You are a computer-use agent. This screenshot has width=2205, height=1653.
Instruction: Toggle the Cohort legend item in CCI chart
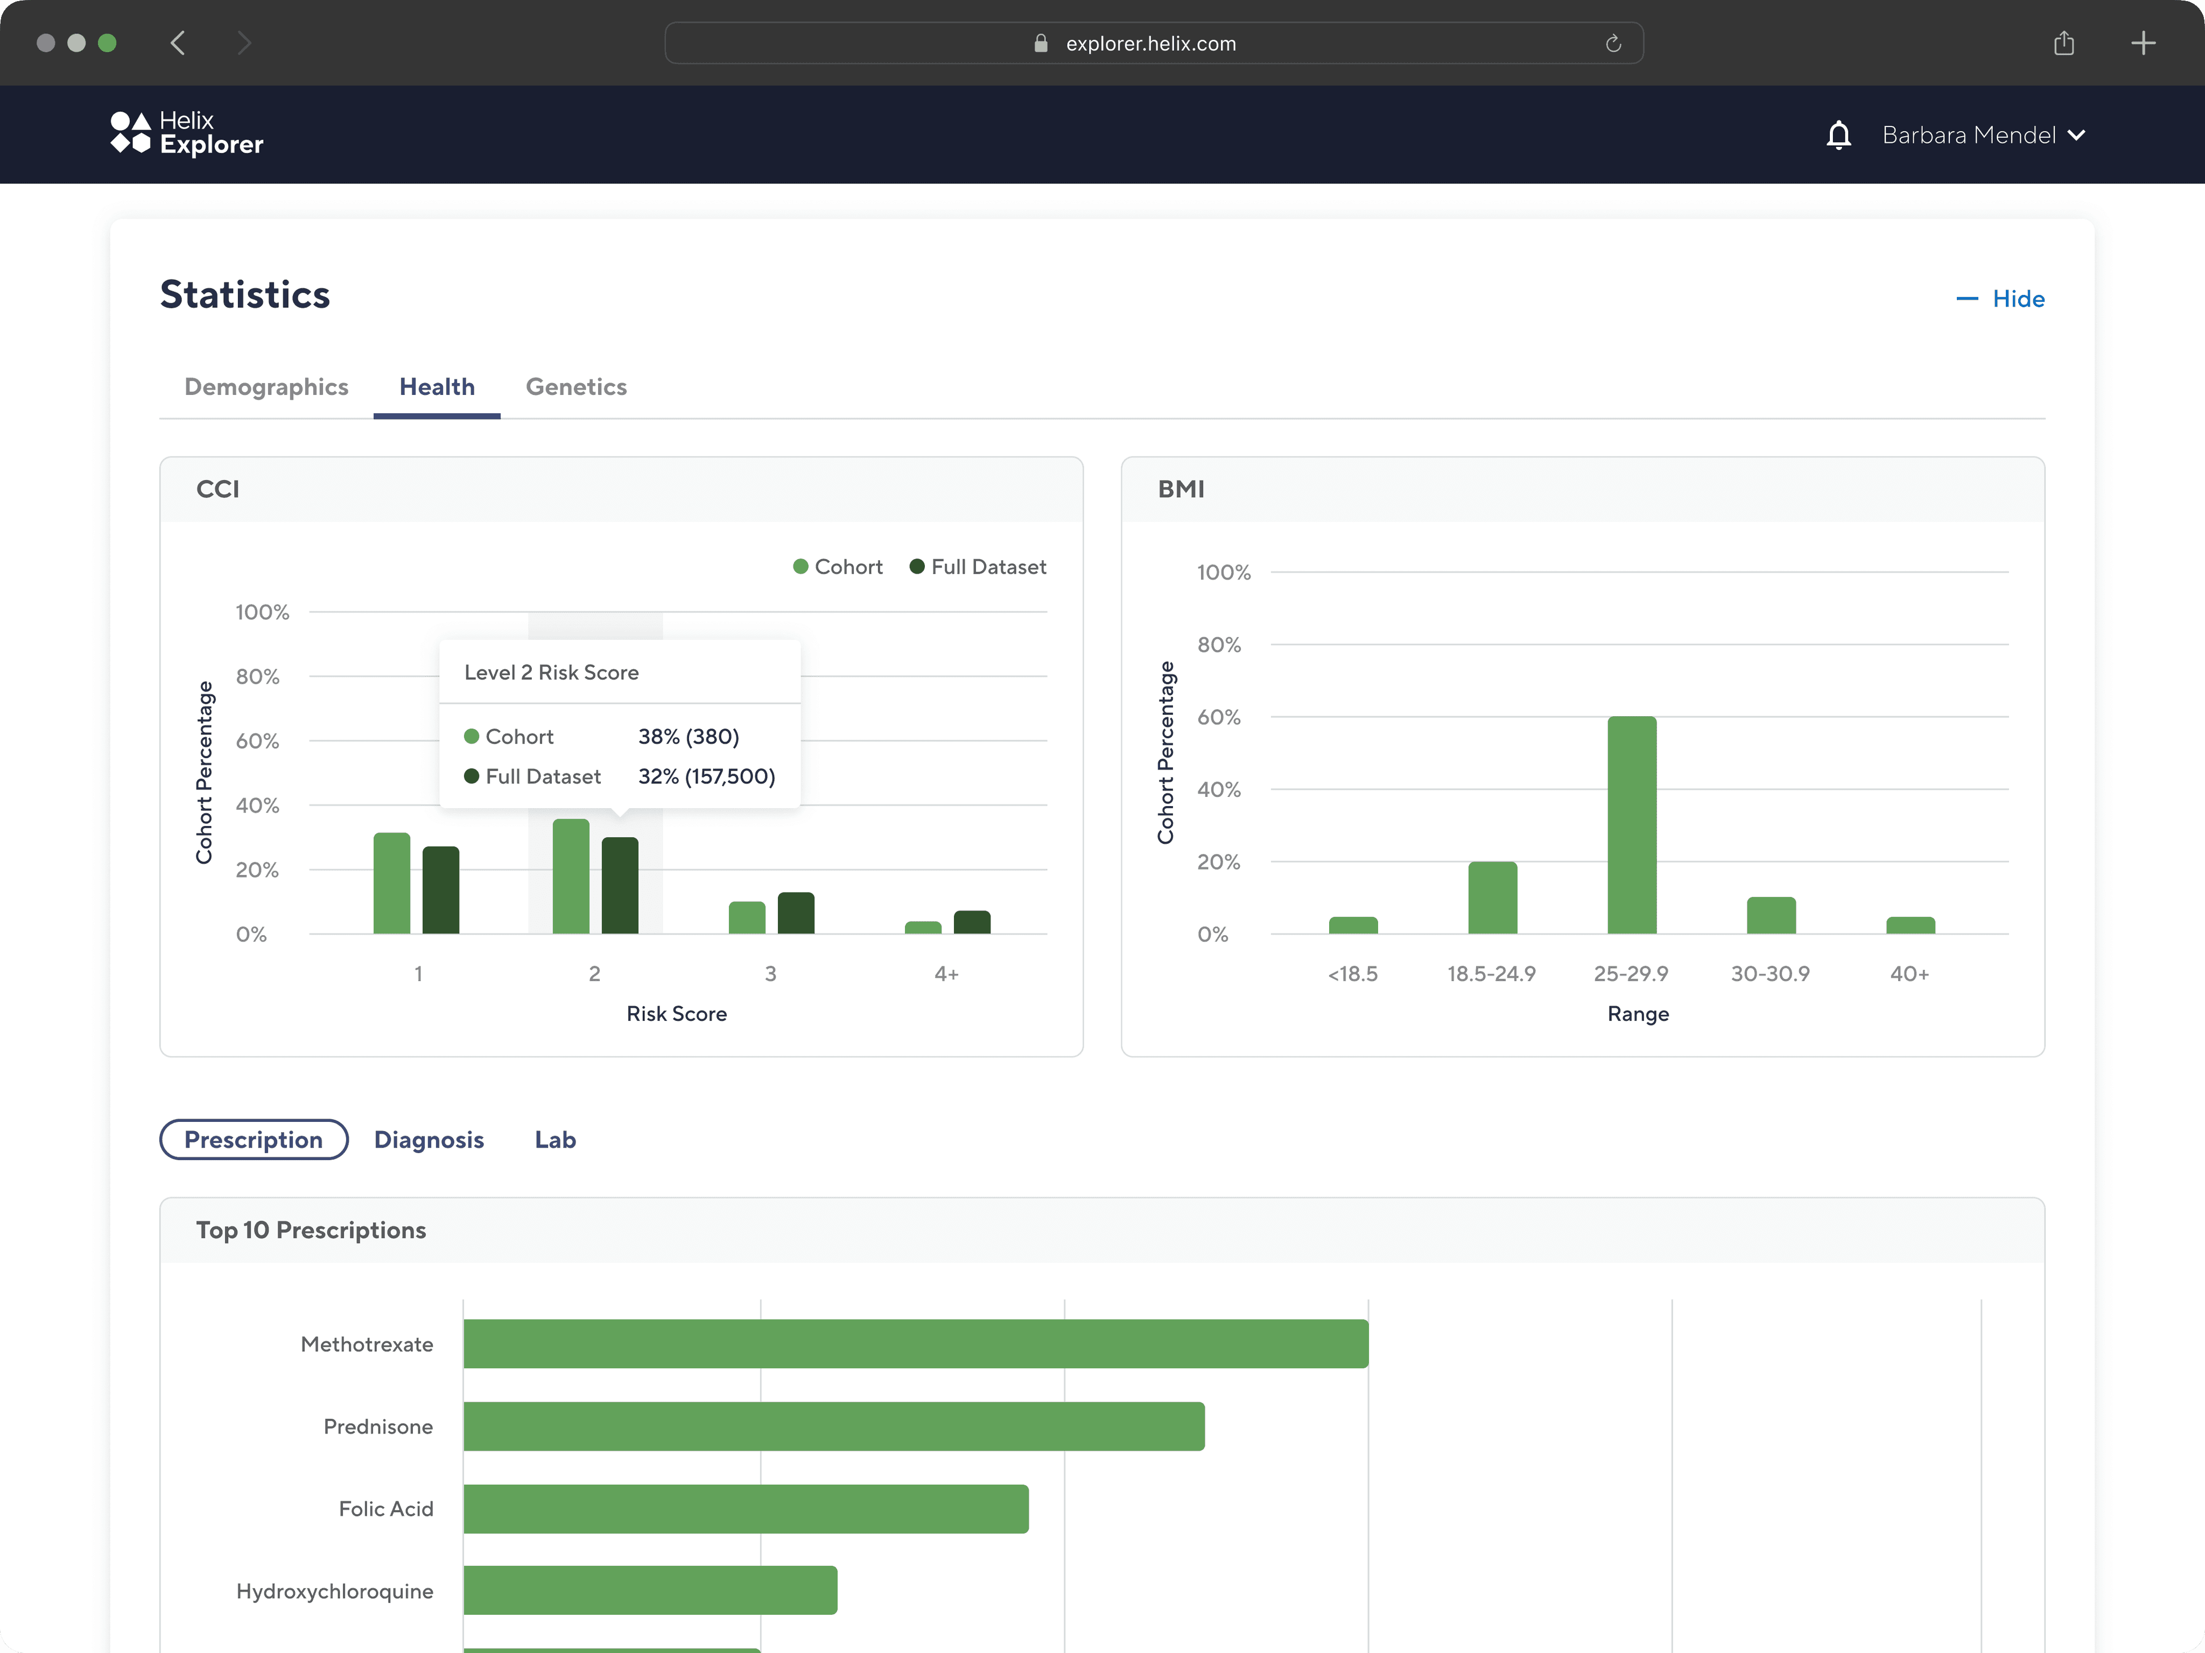point(837,567)
